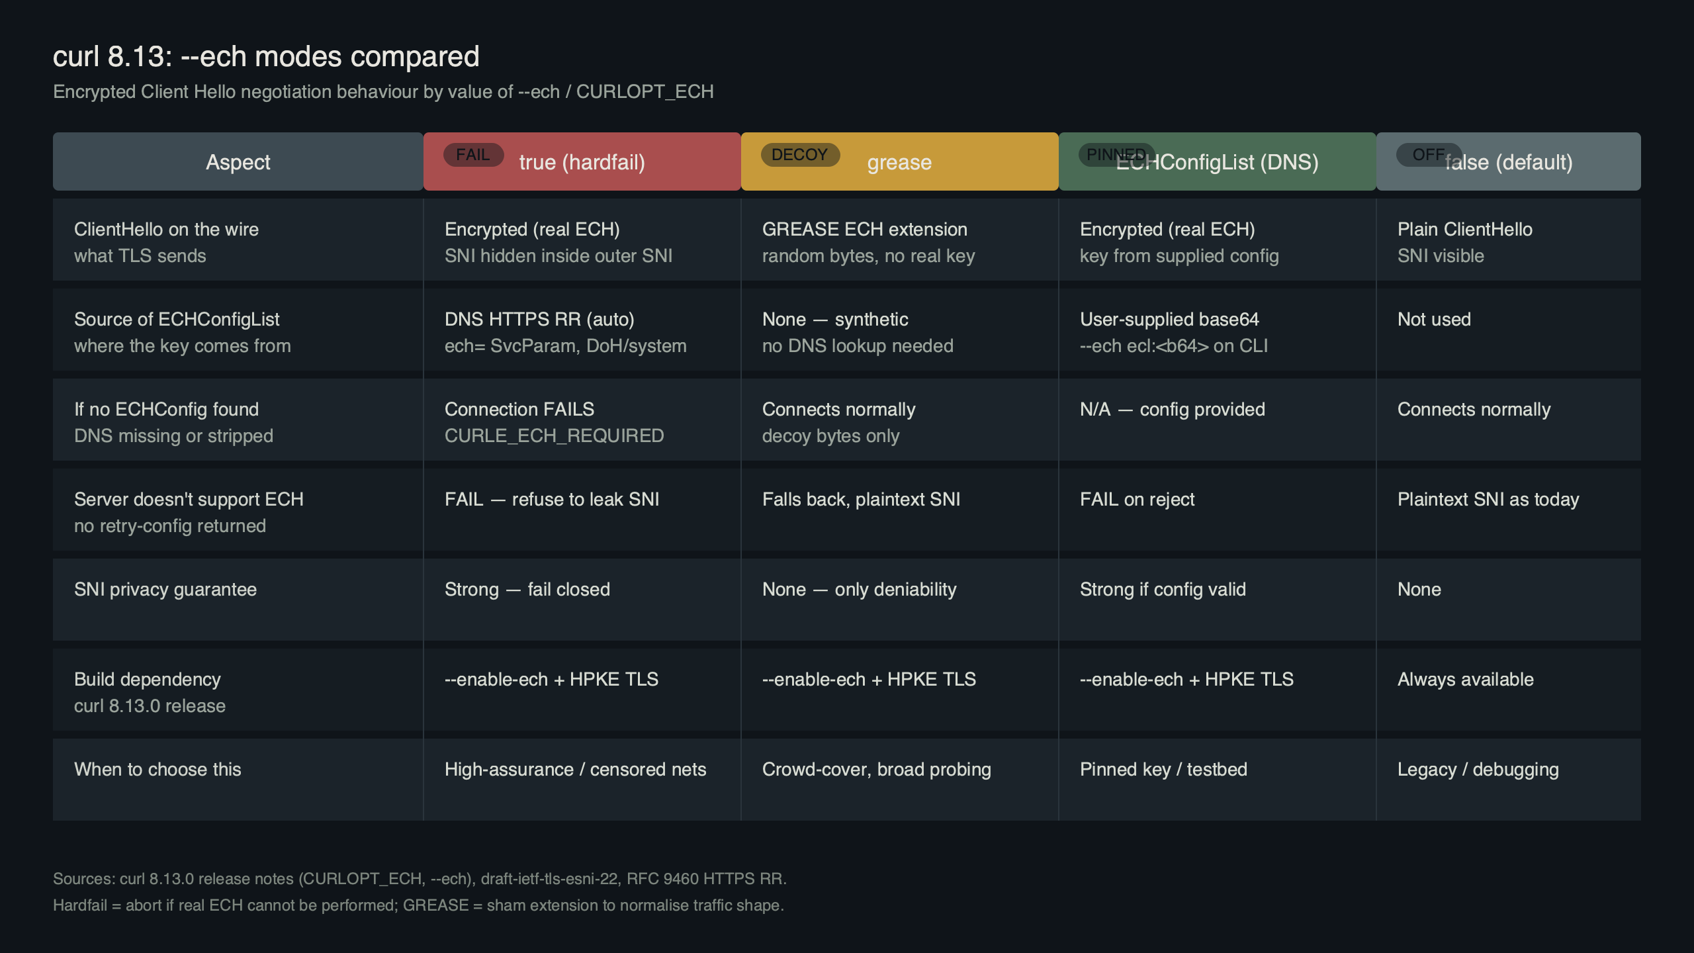
Task: Click 'Crowd-cover, broad probing' cell
Action: (877, 769)
